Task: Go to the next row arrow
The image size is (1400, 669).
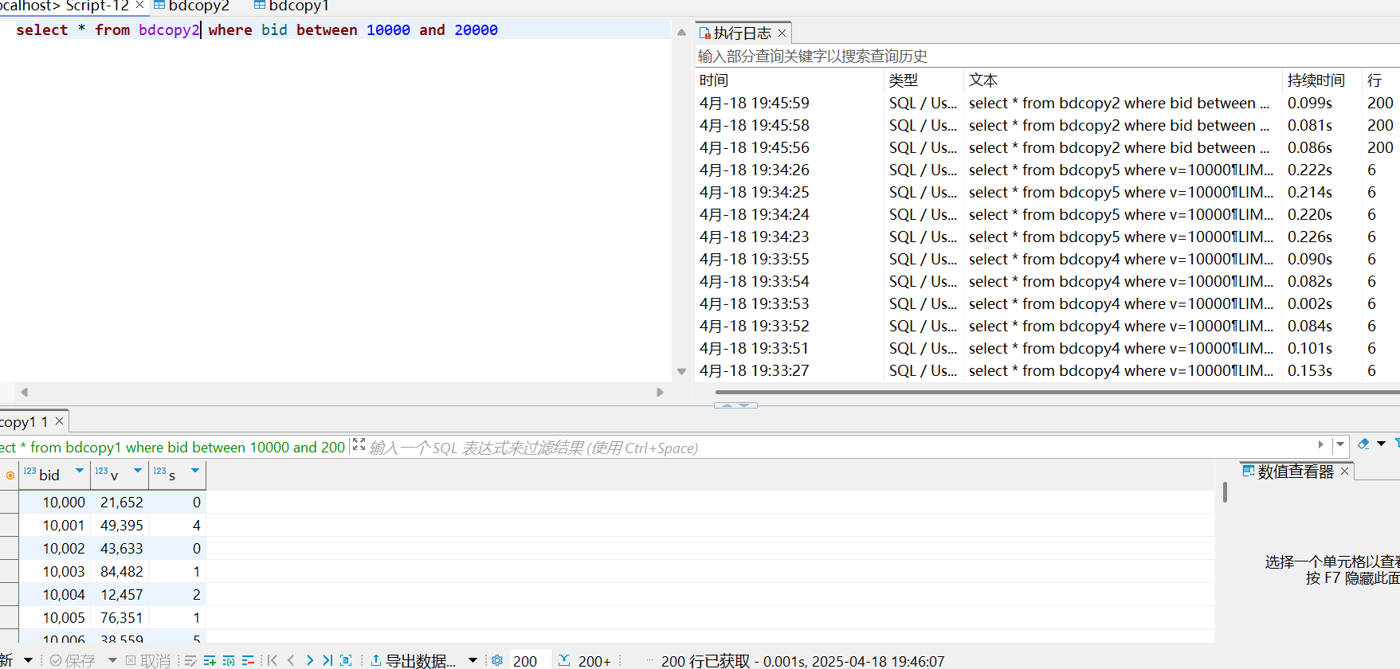Action: 309,660
